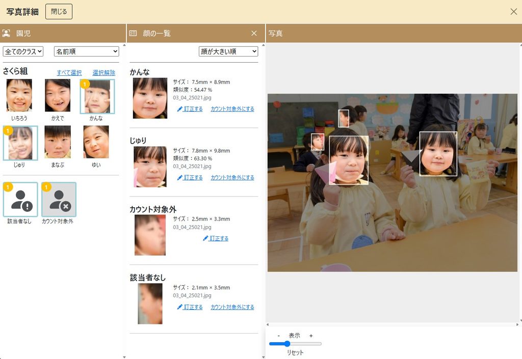Select child thumbnail かえで
The height and width of the screenshot is (359, 522).
tap(58, 95)
